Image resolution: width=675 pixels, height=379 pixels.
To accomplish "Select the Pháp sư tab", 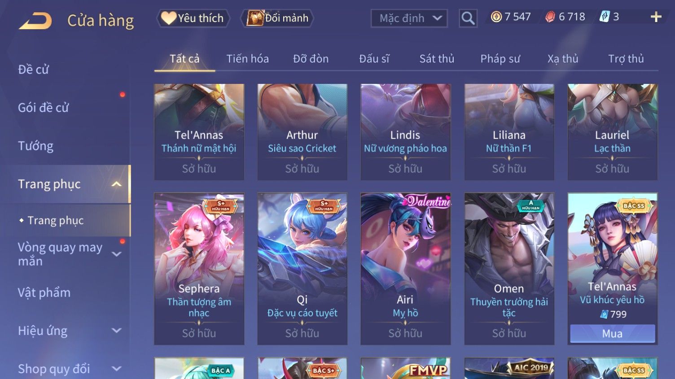I will [500, 59].
